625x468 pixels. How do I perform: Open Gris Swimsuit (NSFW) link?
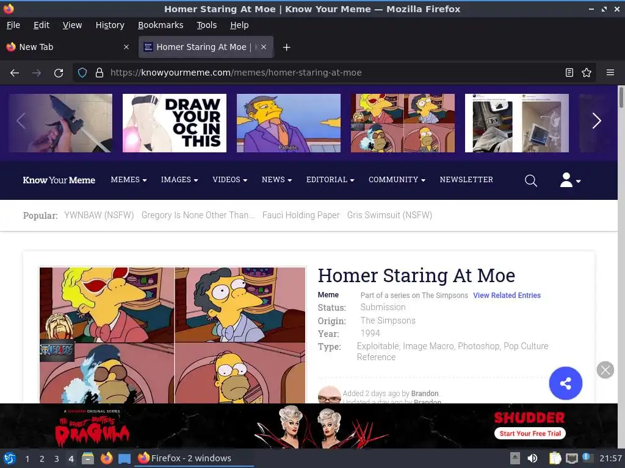(389, 215)
